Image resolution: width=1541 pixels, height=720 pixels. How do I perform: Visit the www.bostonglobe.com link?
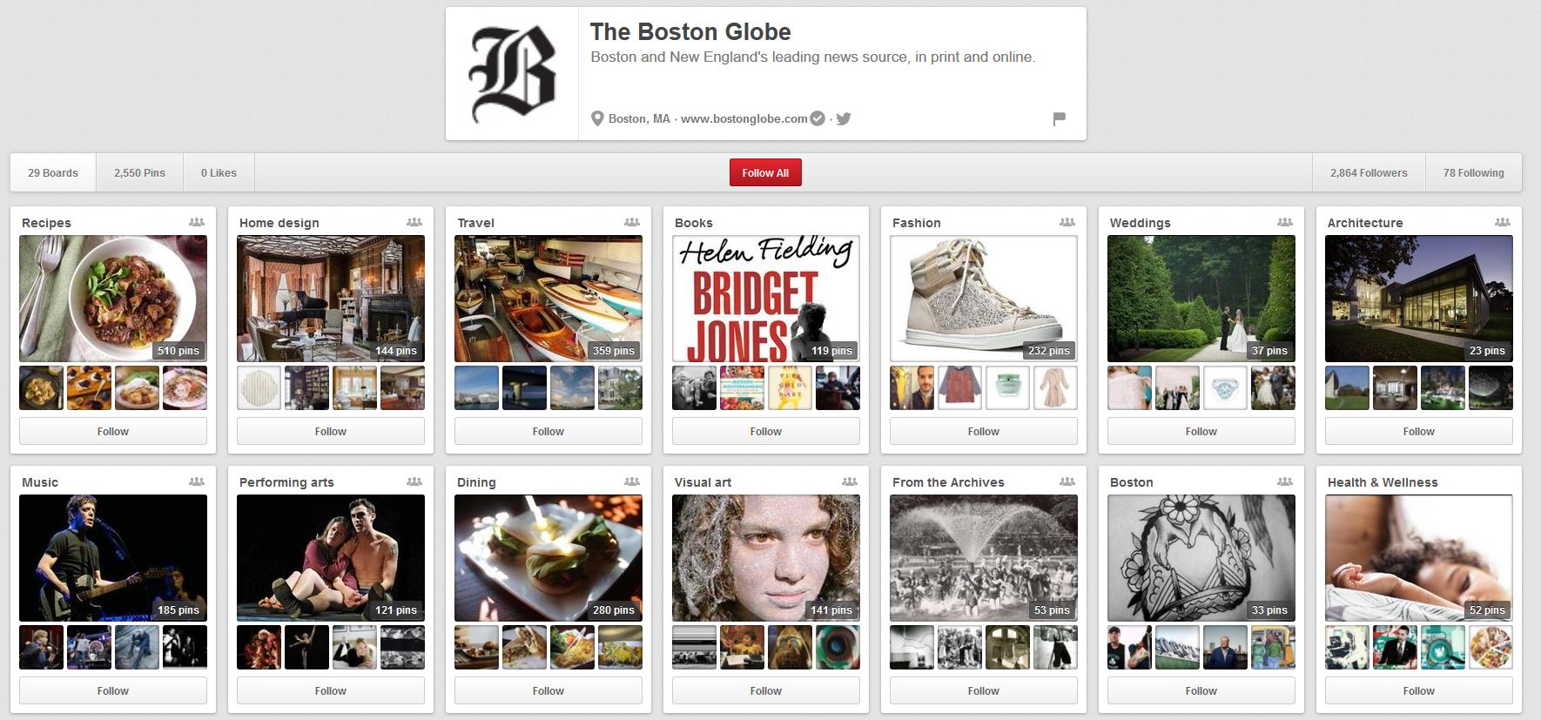744,118
